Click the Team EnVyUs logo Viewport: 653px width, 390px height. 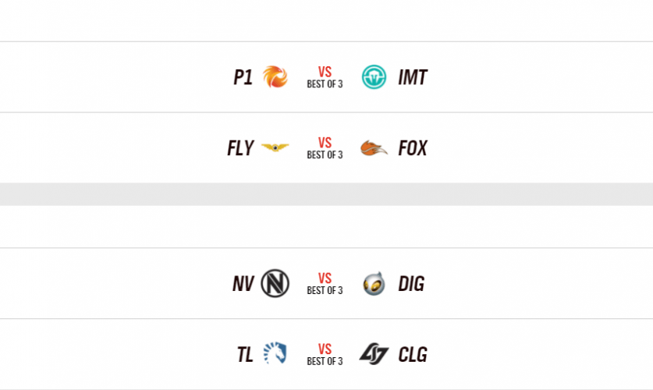275,283
